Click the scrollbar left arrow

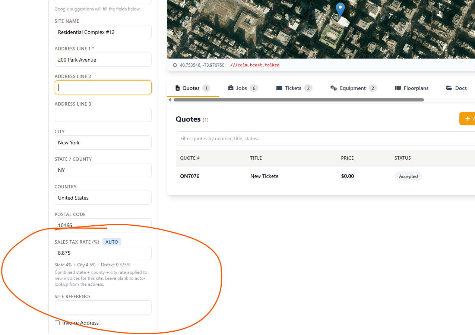click(170, 100)
